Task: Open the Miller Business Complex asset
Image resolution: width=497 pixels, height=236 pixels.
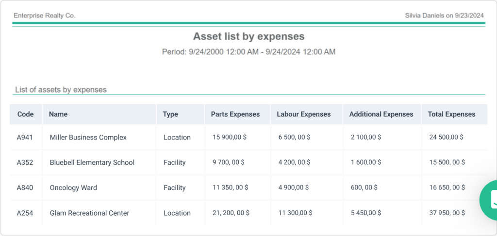Action: 88,138
